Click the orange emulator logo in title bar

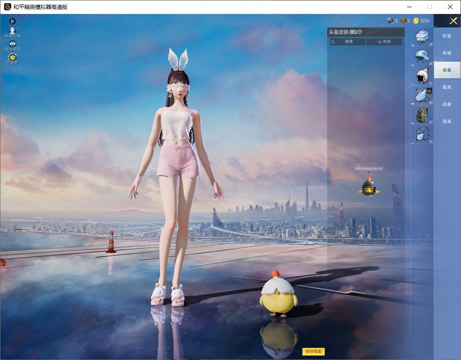(x=7, y=7)
